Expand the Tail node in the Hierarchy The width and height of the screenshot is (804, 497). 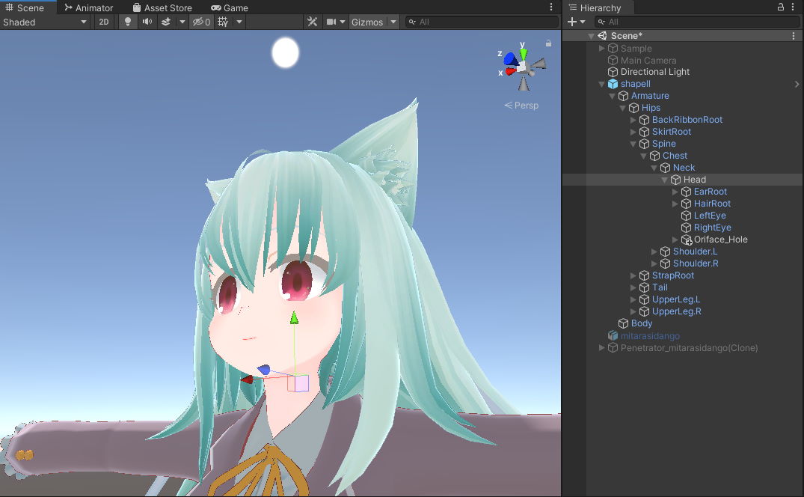(633, 287)
